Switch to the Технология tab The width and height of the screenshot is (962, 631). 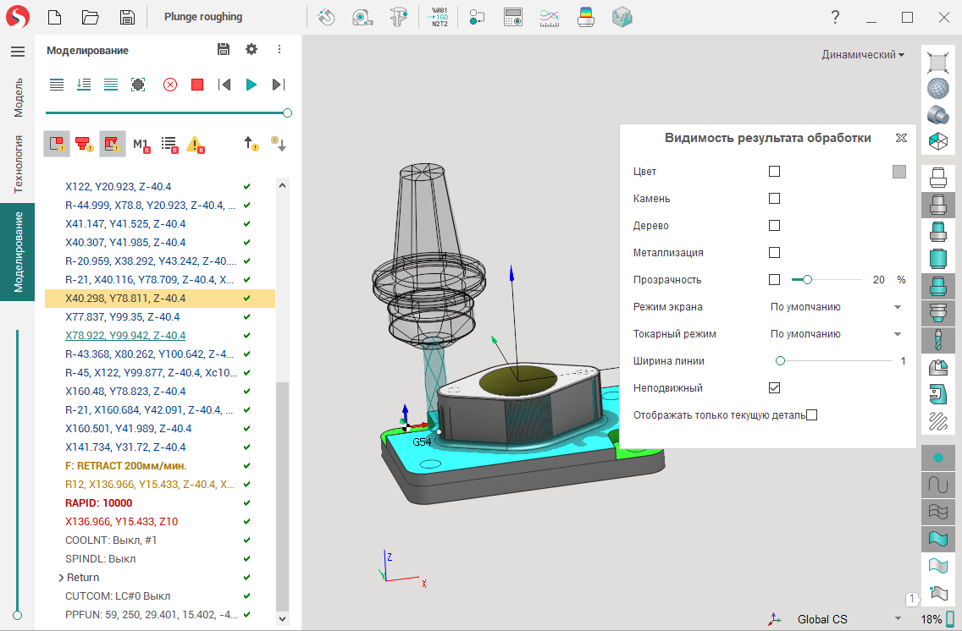(18, 164)
